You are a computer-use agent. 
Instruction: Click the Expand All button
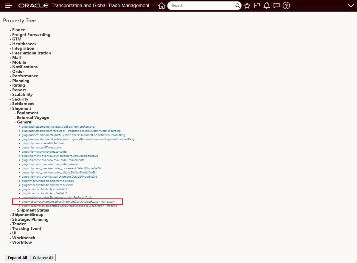pos(17,258)
